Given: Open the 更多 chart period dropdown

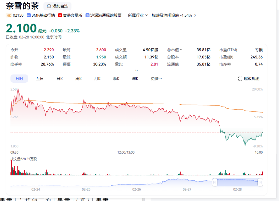Looking at the screenshot, I should click(x=156, y=79).
